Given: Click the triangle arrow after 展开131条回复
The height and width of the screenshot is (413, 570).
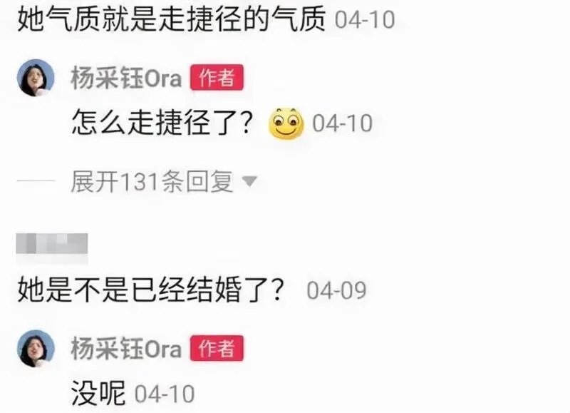Looking at the screenshot, I should tap(250, 181).
